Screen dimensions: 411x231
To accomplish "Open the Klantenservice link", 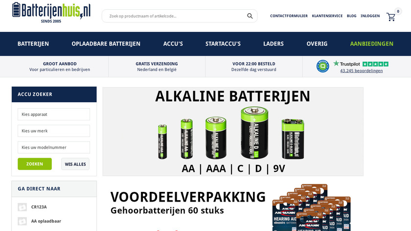I will [327, 16].
